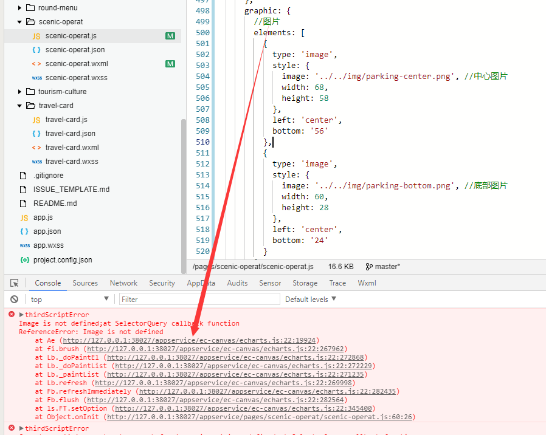Viewport: 546px width, 435px height.
Task: Click the file icon of README.md
Action: pyautogui.click(x=23, y=204)
